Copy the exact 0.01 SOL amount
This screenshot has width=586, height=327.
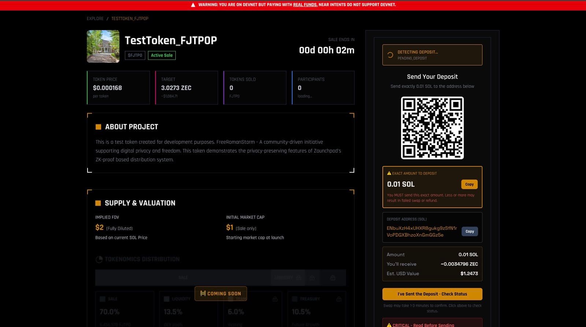click(469, 184)
